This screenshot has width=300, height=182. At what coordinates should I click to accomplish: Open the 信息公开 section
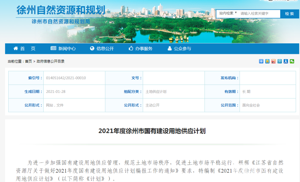pyautogui.click(x=102, y=49)
